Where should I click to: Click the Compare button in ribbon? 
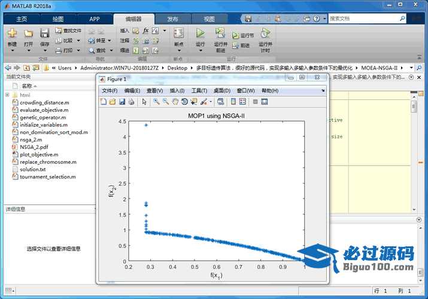coord(64,41)
